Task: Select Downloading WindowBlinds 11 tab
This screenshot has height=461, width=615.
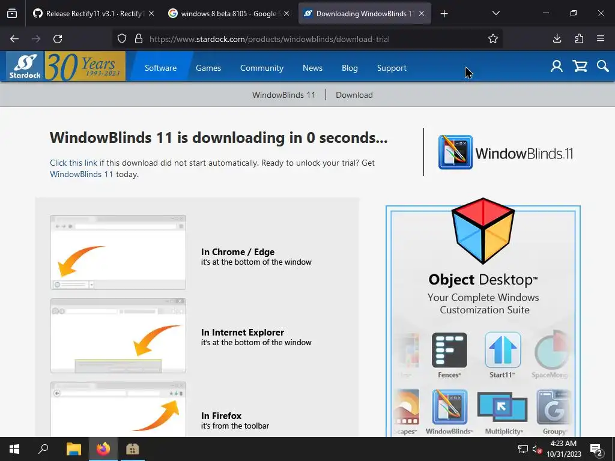Action: click(x=365, y=13)
